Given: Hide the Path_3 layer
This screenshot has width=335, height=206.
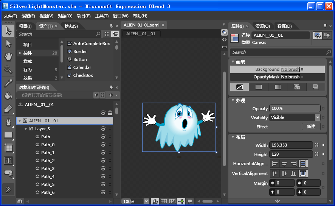Looking at the screenshot, I should coord(103,169).
